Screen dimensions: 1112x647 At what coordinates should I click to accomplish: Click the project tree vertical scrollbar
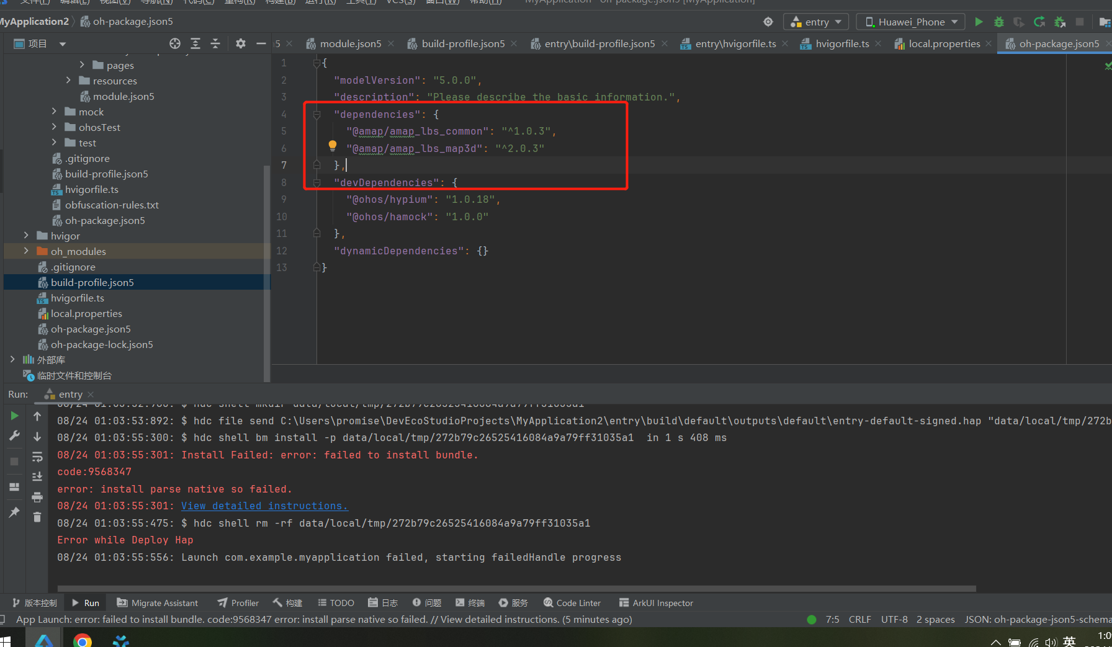tap(267, 273)
